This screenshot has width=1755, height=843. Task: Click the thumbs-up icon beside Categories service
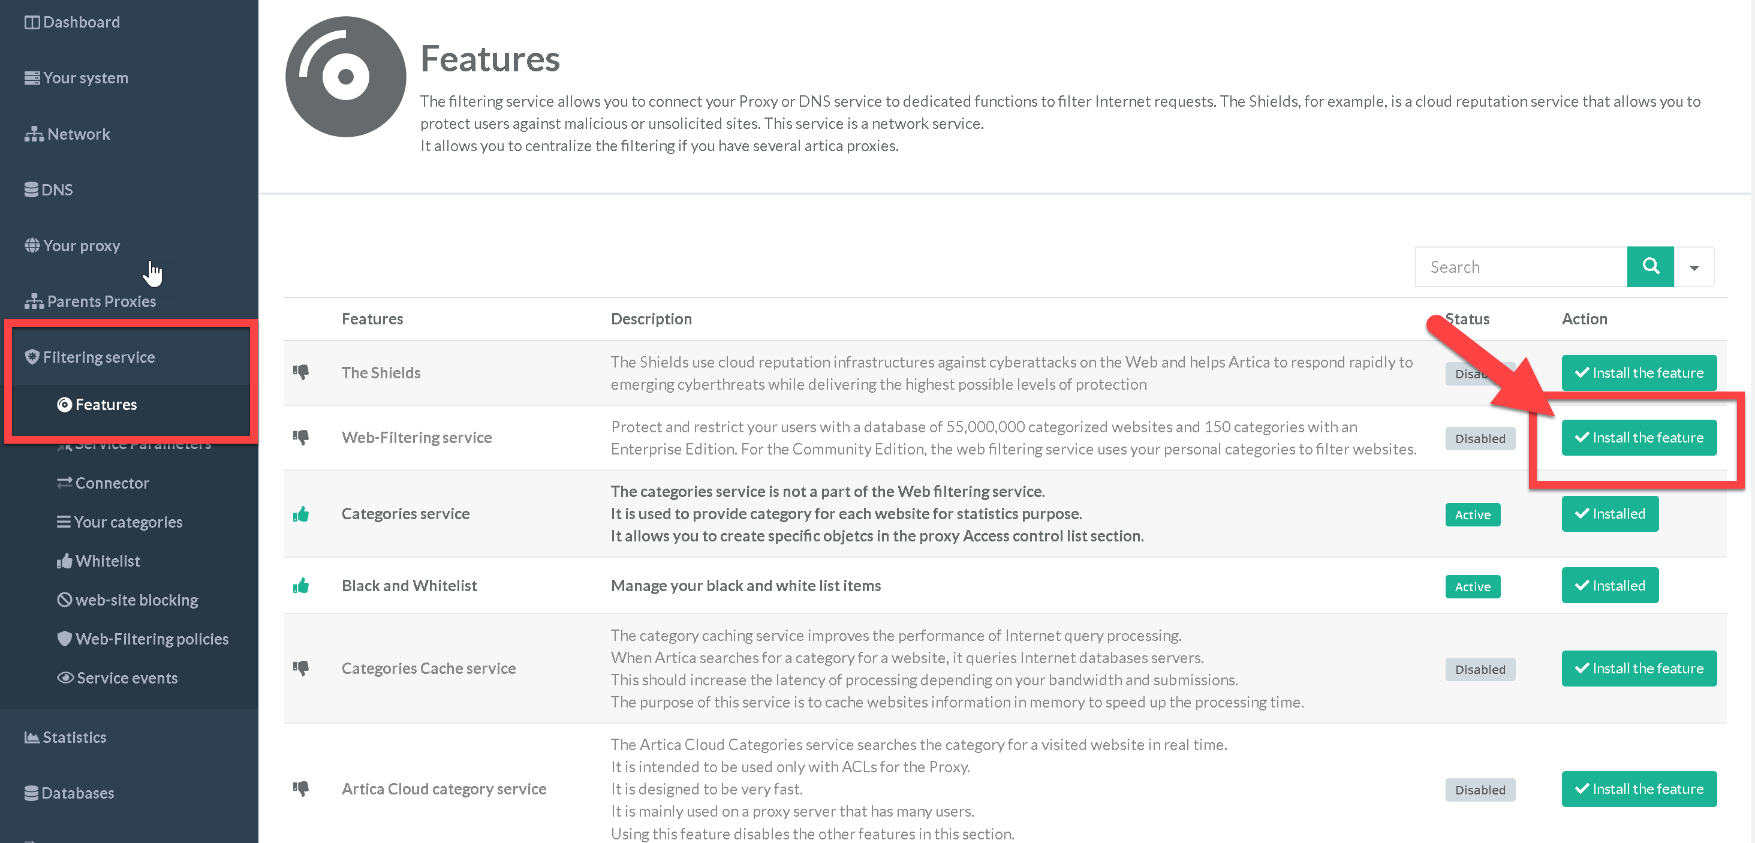300,514
